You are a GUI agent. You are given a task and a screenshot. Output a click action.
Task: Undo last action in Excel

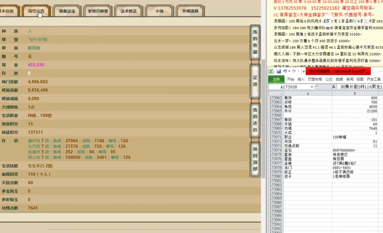[x=285, y=71]
